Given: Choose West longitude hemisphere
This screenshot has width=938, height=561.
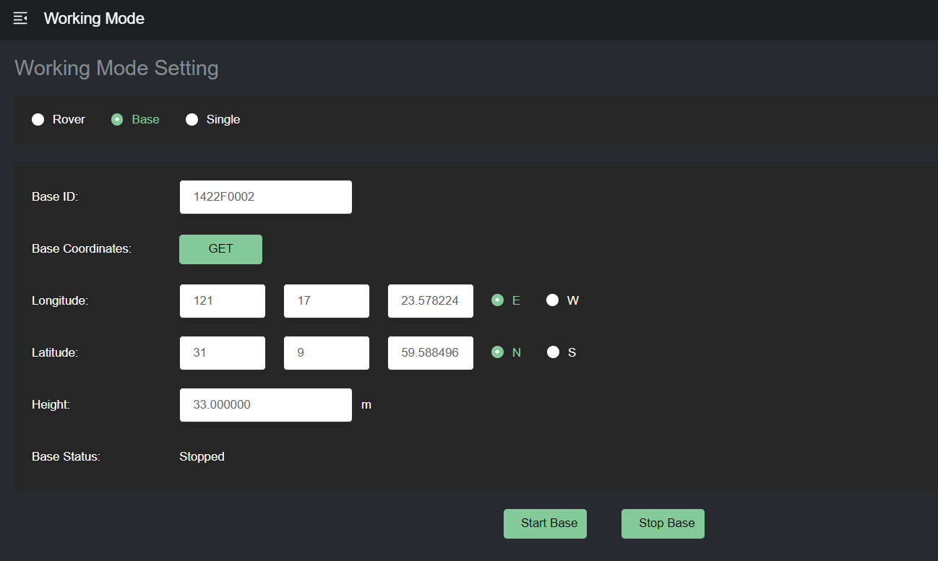Looking at the screenshot, I should click(553, 300).
